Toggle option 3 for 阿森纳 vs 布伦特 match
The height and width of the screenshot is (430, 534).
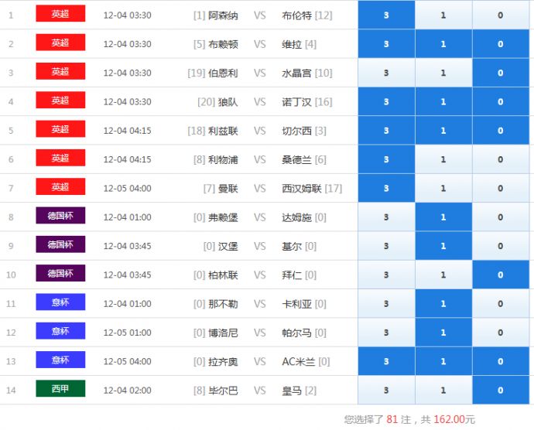tap(386, 15)
